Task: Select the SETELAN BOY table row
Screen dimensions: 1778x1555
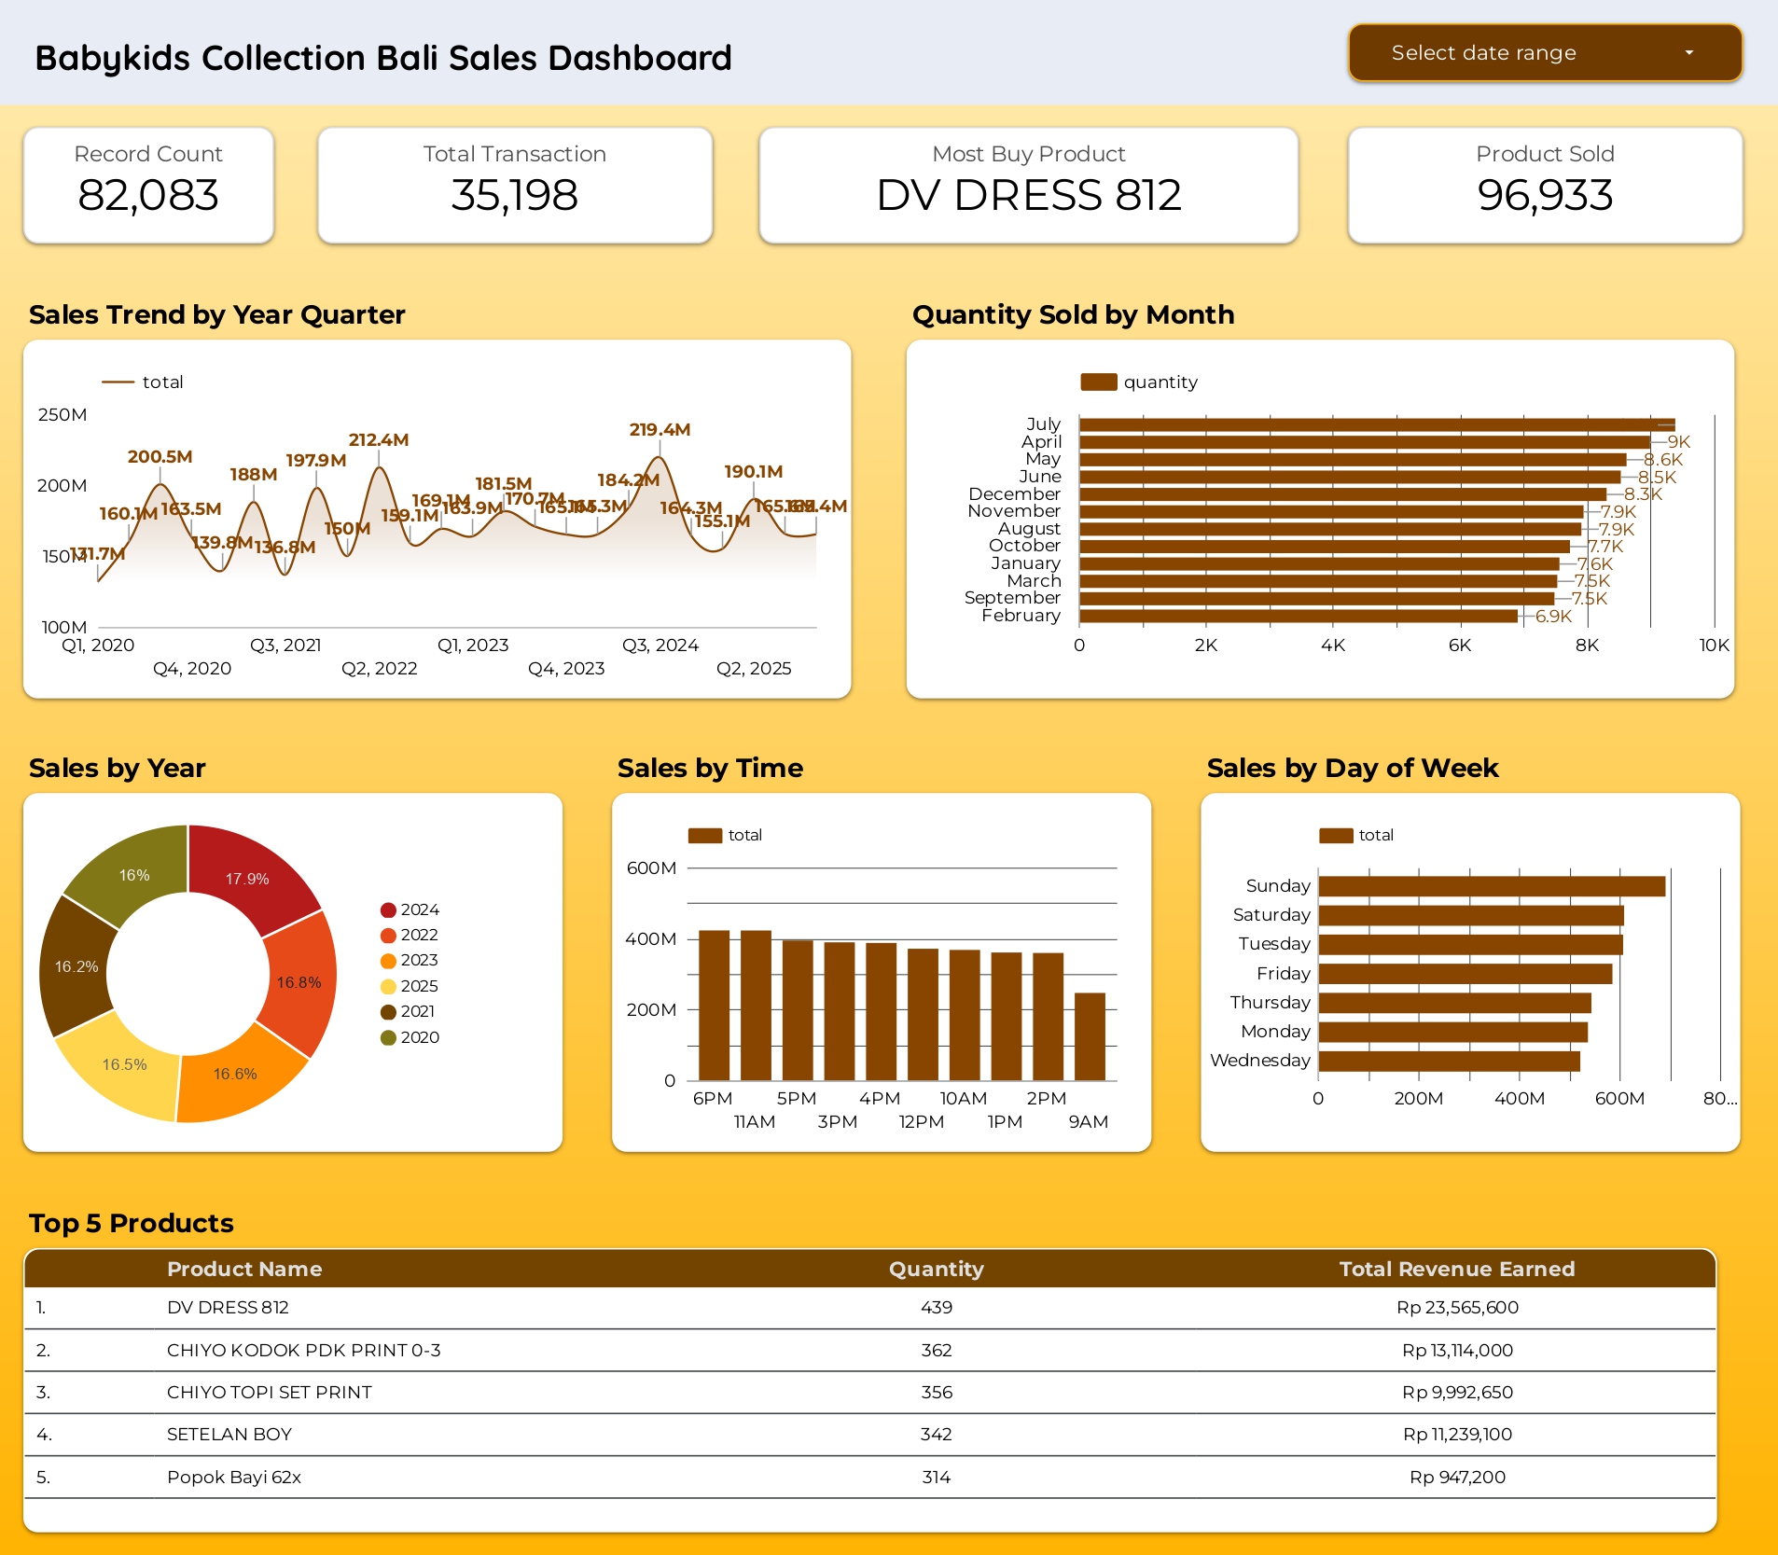Action: tap(869, 1435)
